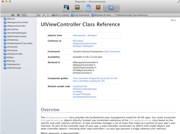
Task: Open UIScrollView bookmark
Action: 11,30
